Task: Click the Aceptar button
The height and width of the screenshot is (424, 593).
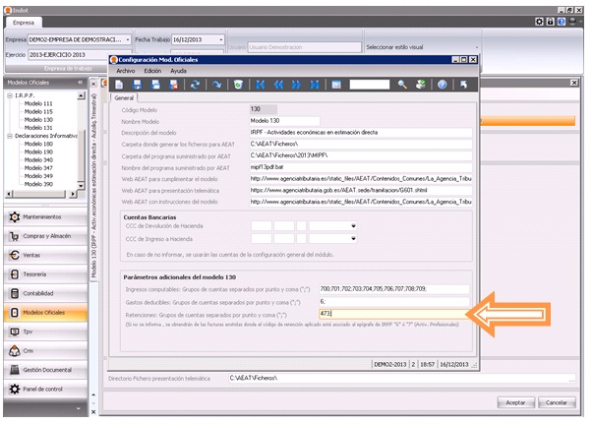Action: point(515,401)
